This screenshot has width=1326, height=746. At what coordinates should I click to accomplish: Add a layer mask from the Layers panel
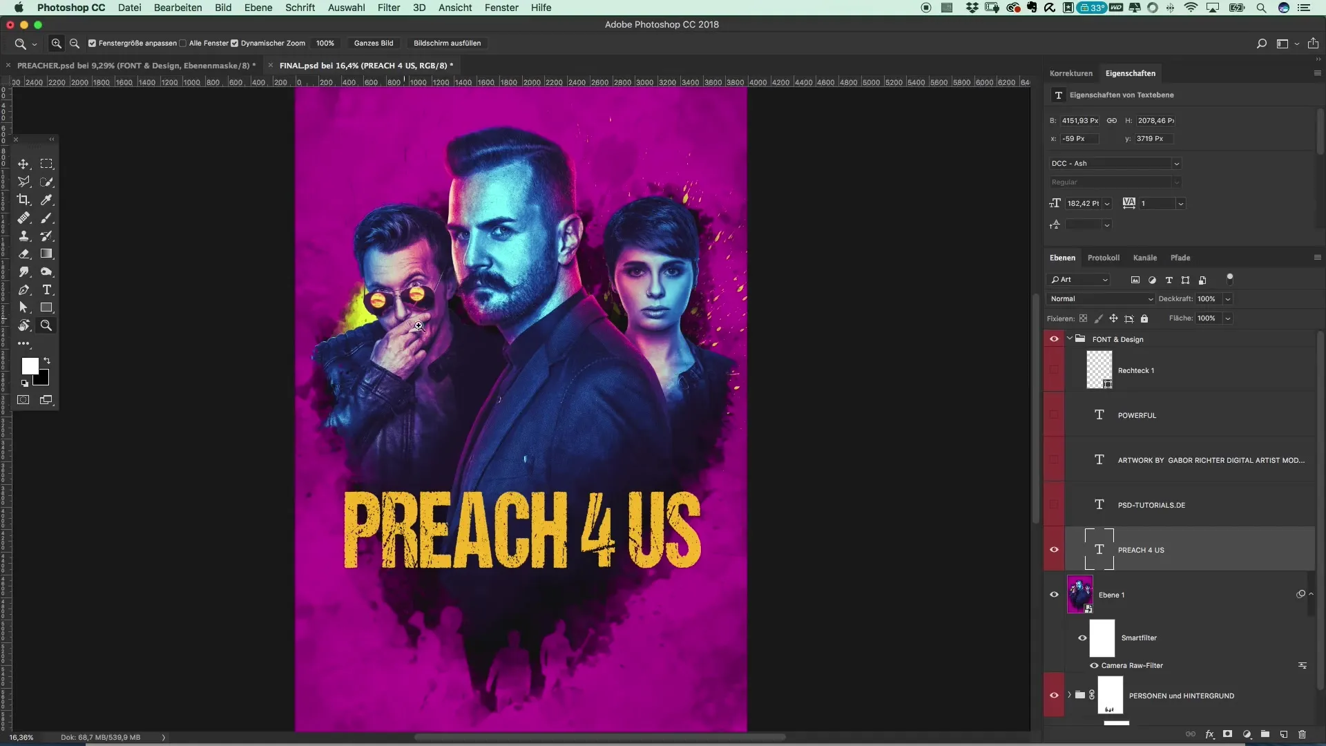[1227, 734]
